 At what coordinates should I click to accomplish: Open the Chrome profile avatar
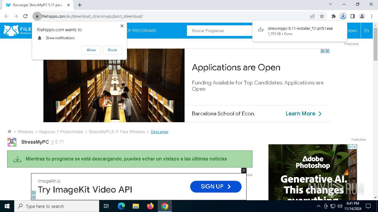pos(362,16)
